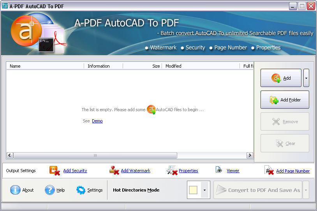Click the play arrow icon on Convert button
This screenshot has width=317, height=211.
pos(221,190)
